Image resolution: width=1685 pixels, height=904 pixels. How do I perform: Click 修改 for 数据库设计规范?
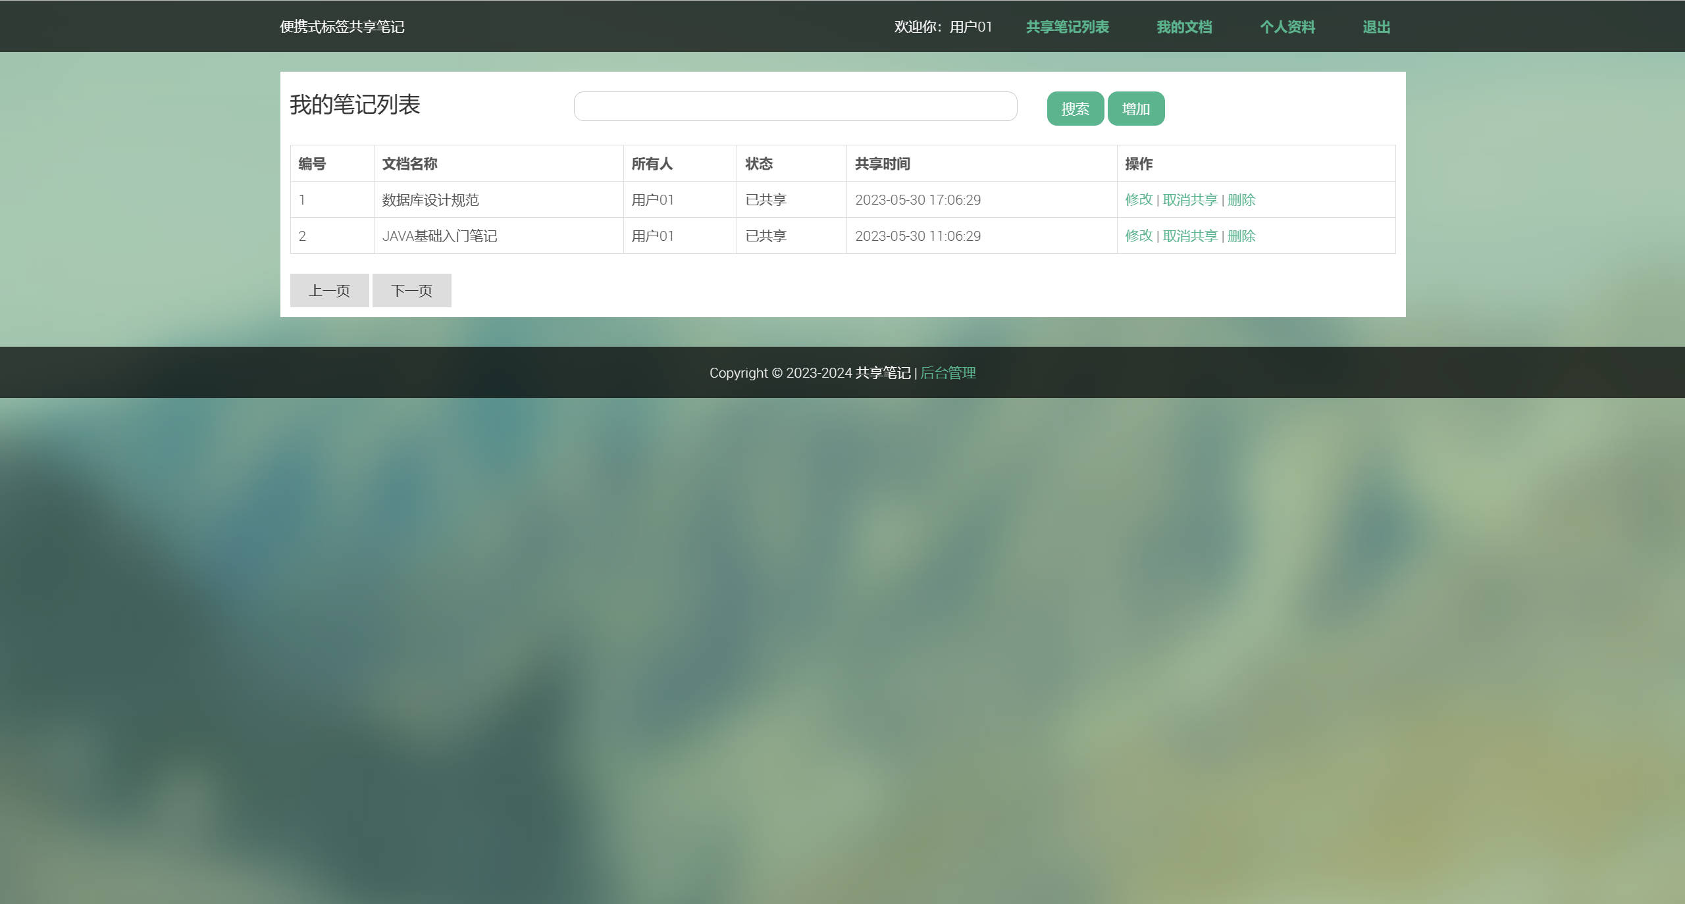pyautogui.click(x=1139, y=199)
